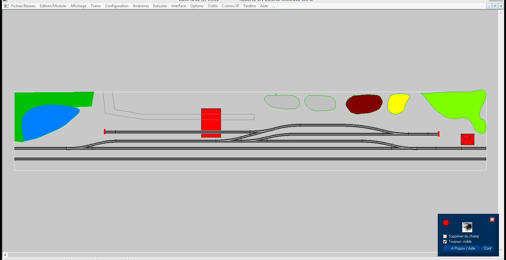The height and width of the screenshot is (260, 506).
Task: Click the second green-outlined oval shape
Action: coord(320,103)
